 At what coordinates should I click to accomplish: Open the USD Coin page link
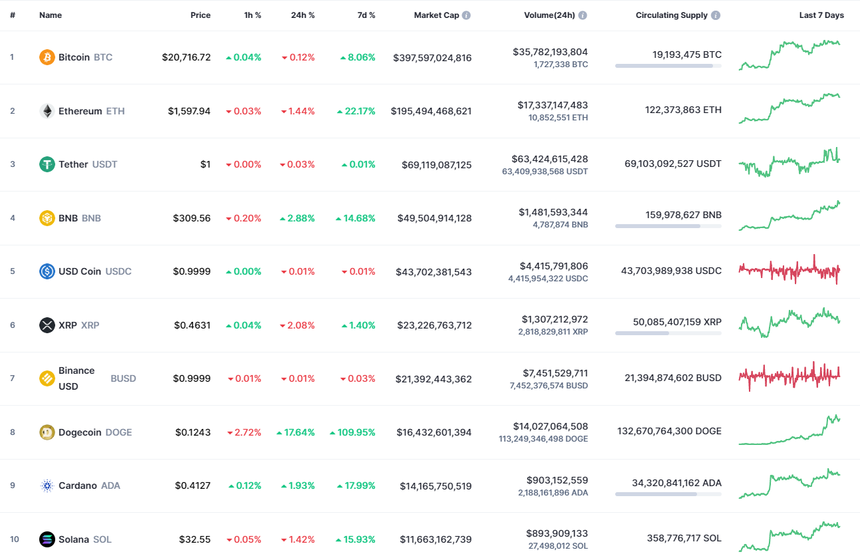(80, 271)
